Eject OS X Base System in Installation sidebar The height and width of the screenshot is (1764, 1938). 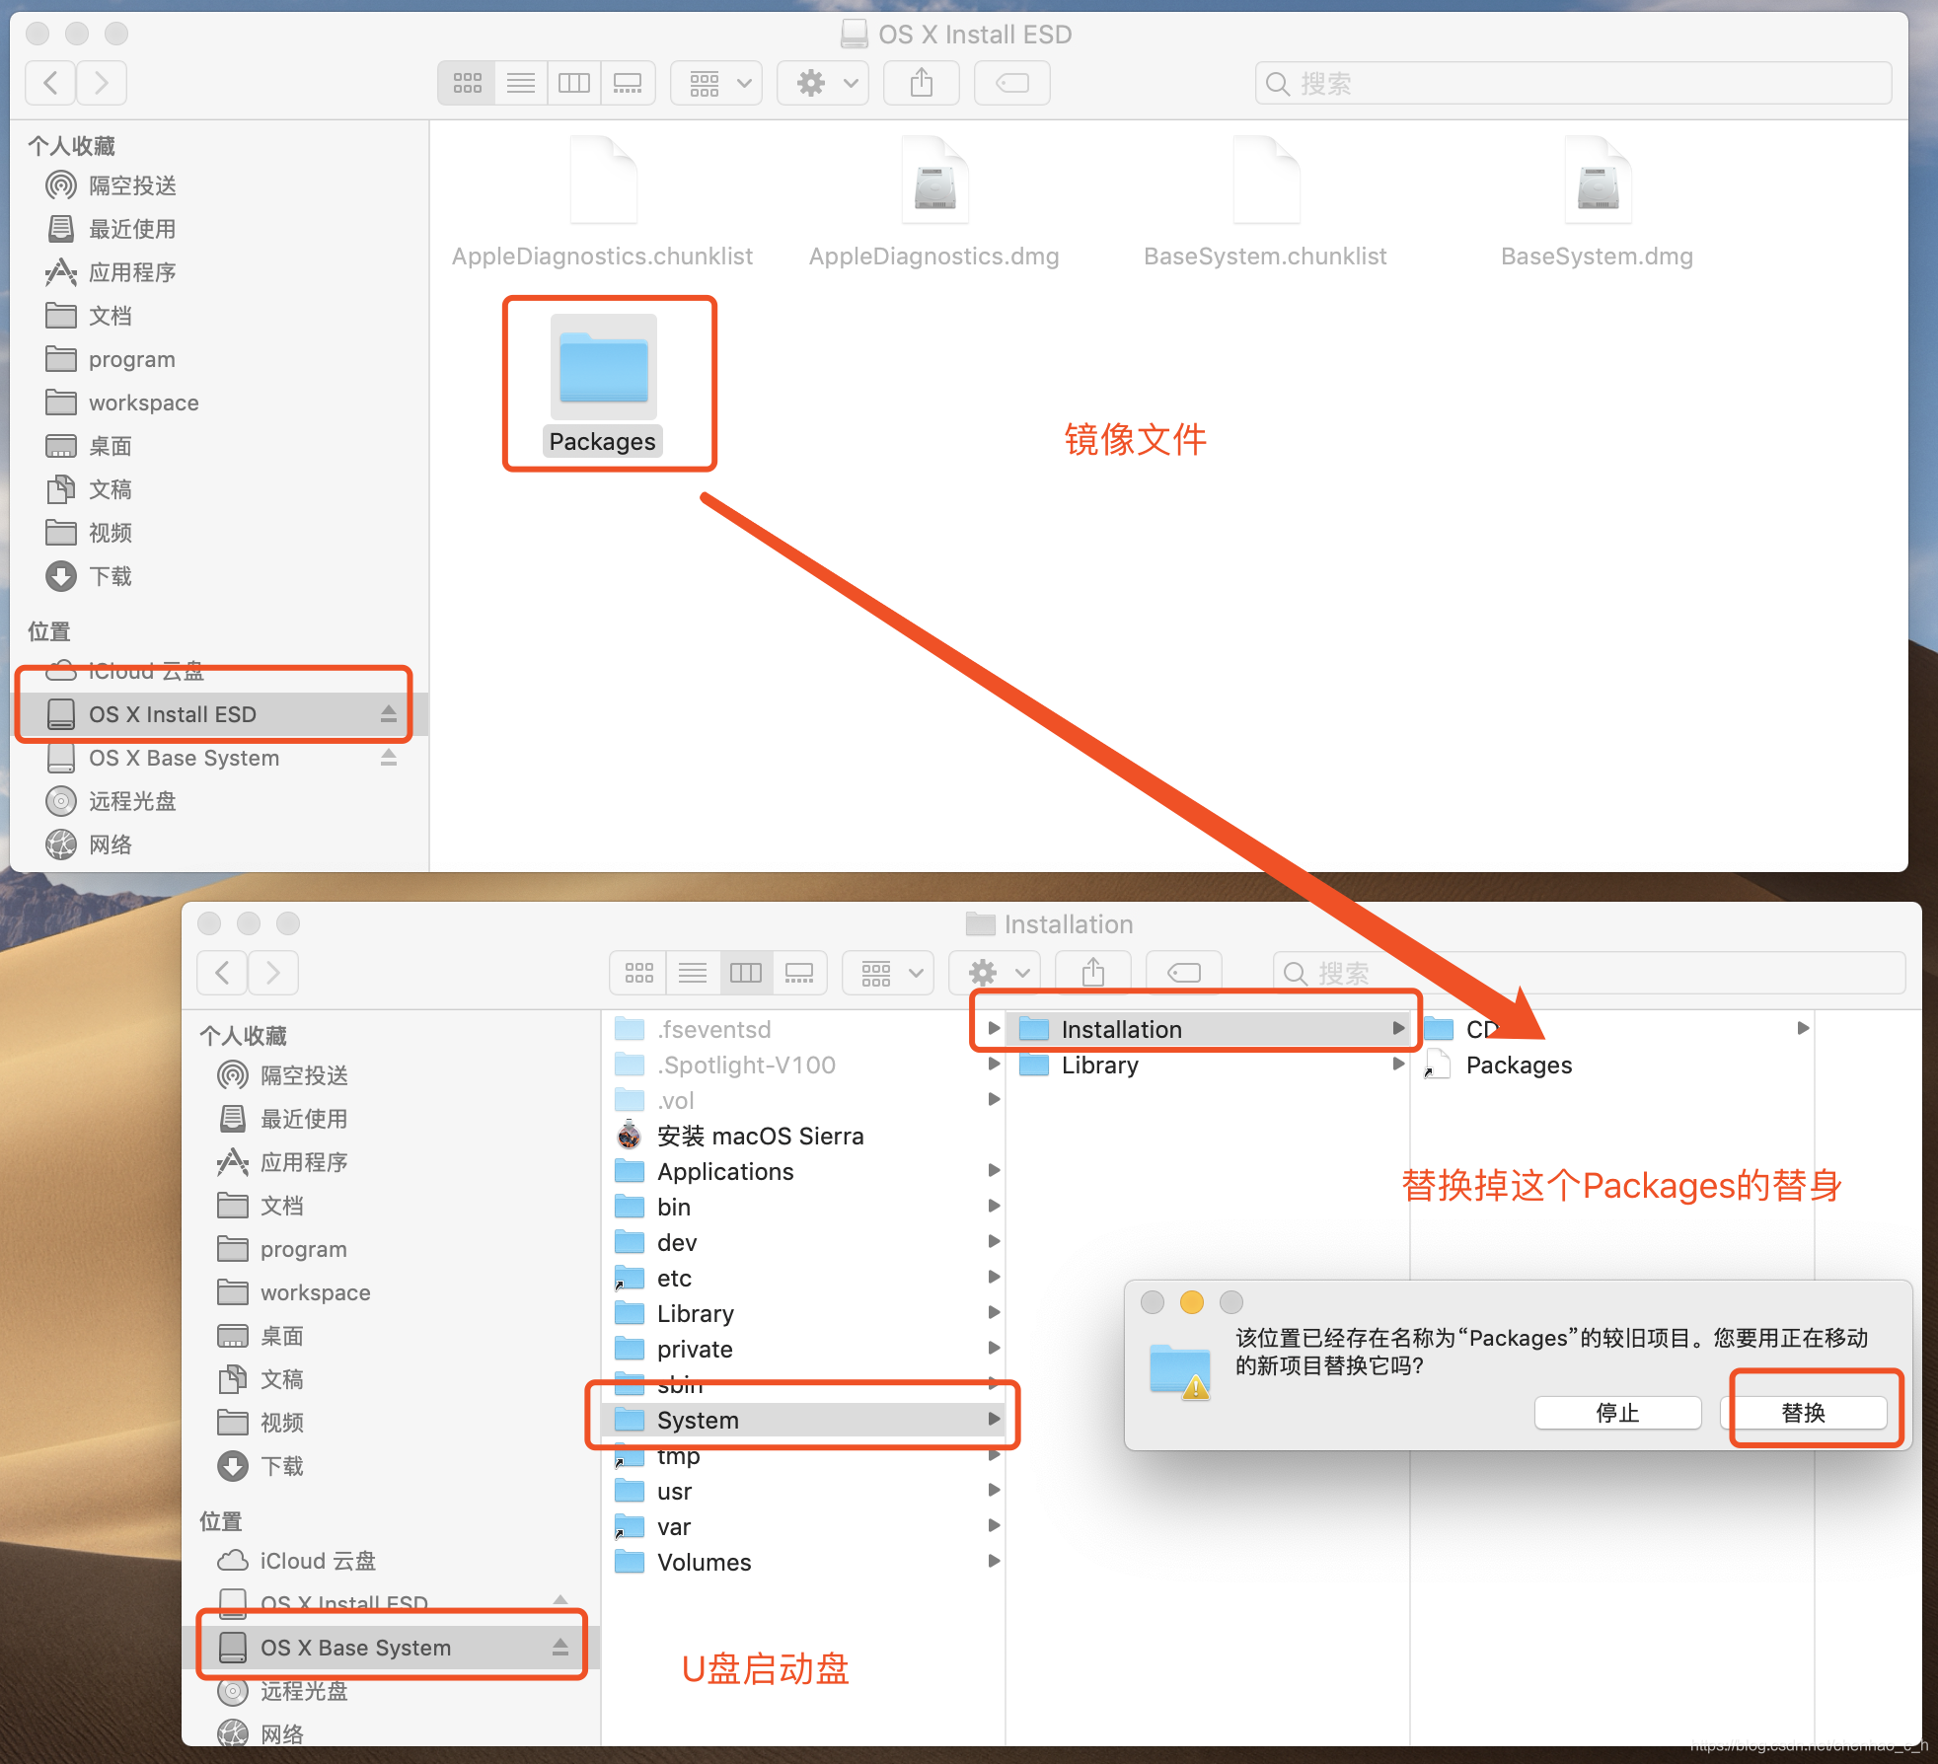pyautogui.click(x=560, y=1647)
